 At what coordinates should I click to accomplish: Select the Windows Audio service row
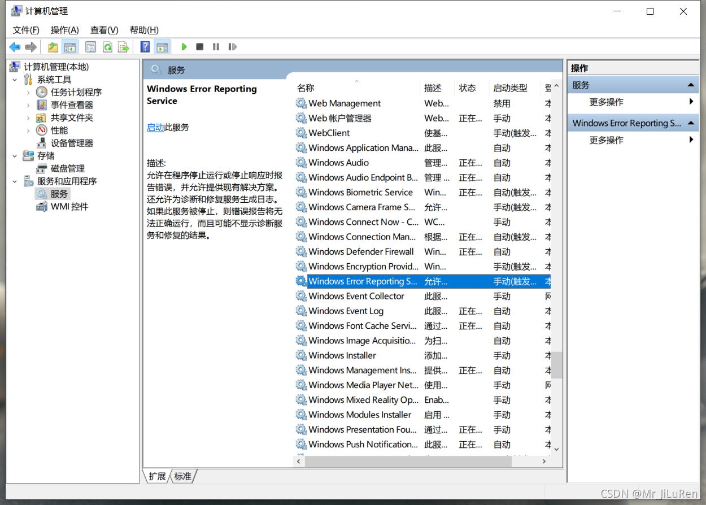click(x=422, y=163)
